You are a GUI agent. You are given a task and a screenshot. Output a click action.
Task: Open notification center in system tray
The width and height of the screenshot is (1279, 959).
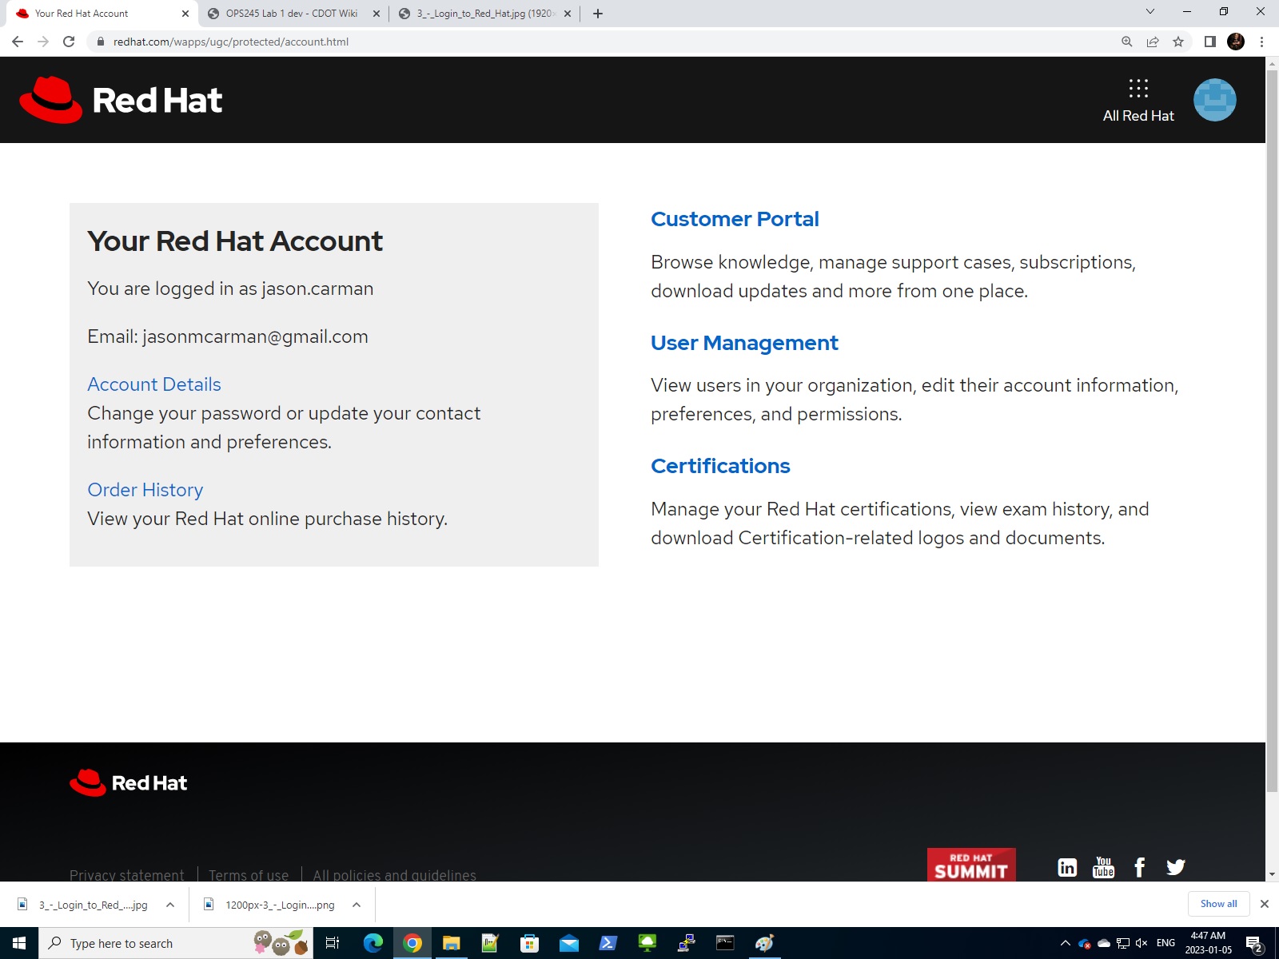1255,944
